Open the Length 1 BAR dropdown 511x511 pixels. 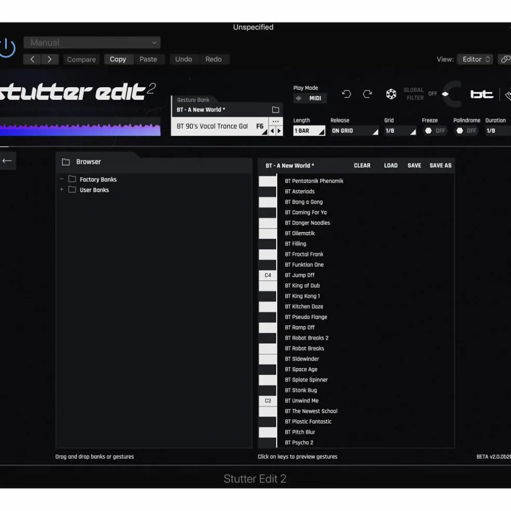tap(309, 131)
